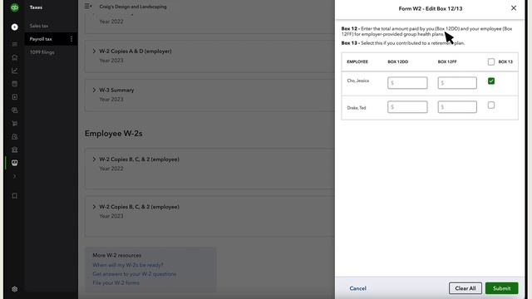The height and width of the screenshot is (299, 532).
Task: Open Payroll tax three-dot options
Action: tap(71, 39)
